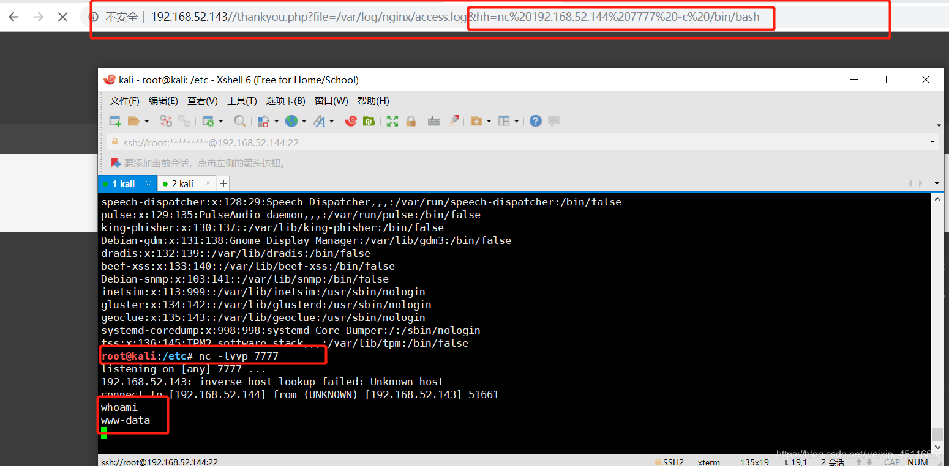Launch Xmanager red swirl toolbar icon
949x466 pixels.
coord(350,121)
